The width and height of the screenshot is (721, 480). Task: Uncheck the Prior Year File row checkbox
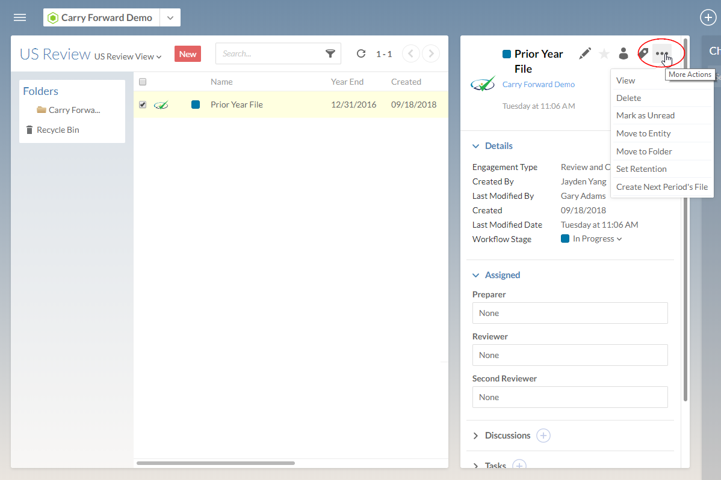click(x=143, y=105)
